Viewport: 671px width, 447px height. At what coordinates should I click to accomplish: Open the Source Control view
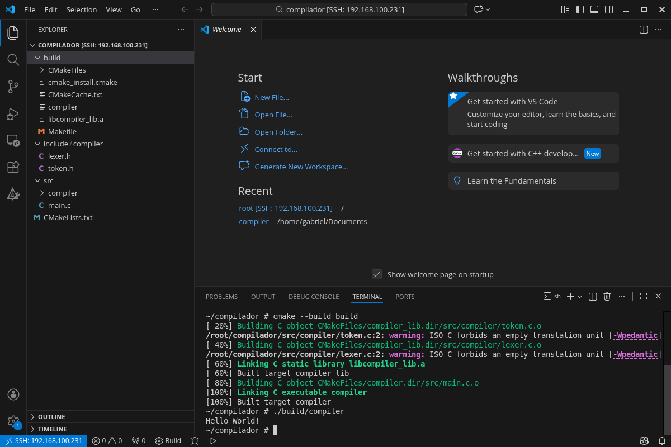point(13,87)
